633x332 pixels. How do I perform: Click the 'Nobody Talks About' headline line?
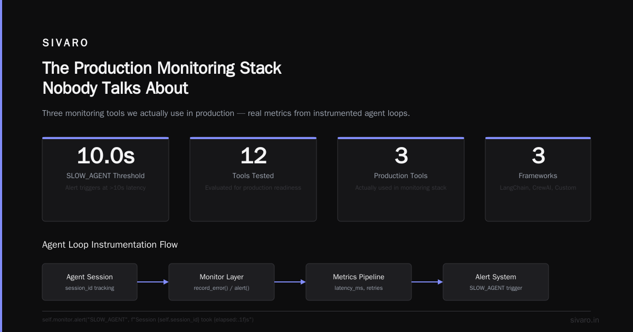[x=115, y=87]
